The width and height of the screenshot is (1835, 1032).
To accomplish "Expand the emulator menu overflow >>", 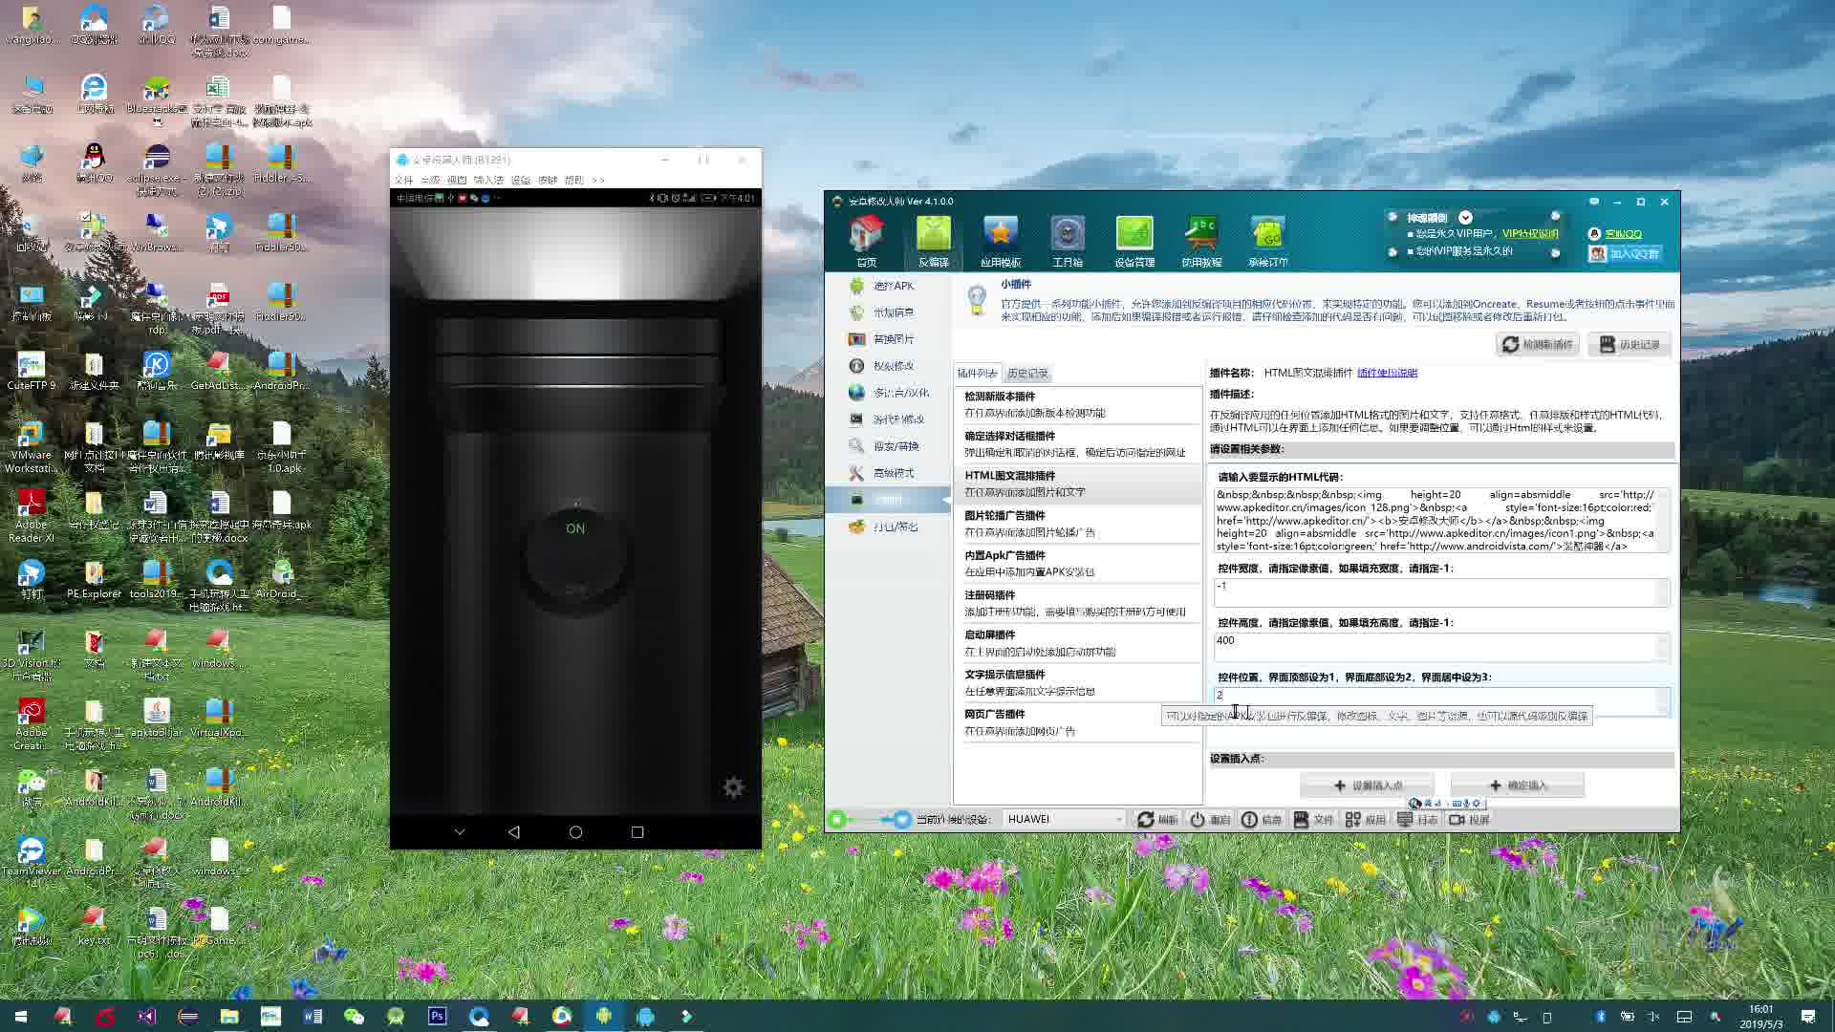I will click(598, 180).
